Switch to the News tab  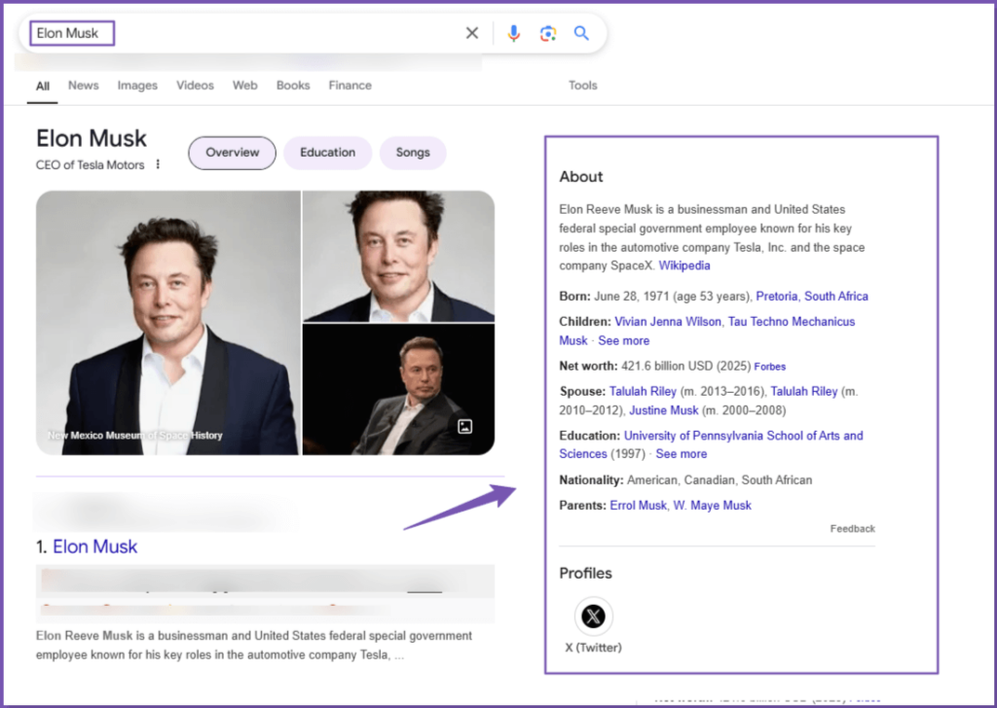(x=83, y=86)
